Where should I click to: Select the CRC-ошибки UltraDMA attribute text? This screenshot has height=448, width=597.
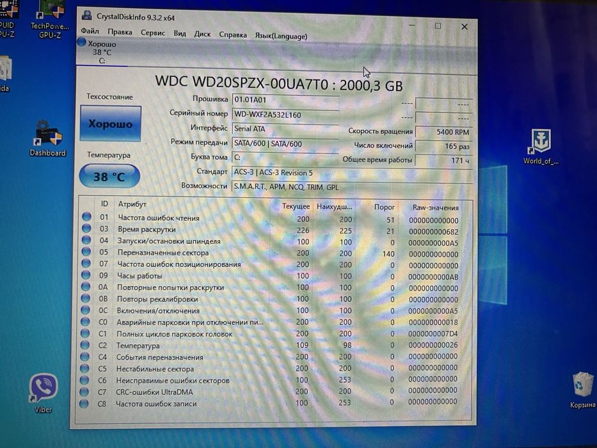154,392
